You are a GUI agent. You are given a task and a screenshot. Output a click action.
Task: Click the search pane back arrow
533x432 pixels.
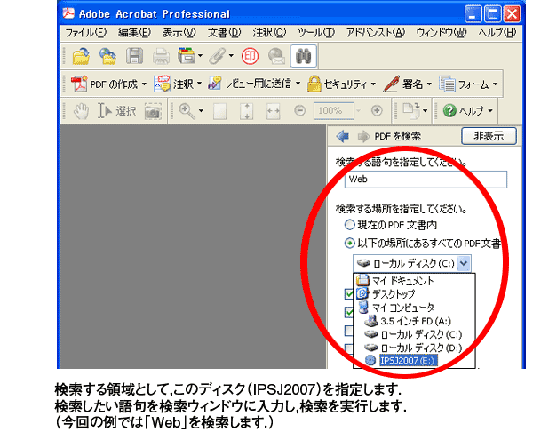(x=342, y=136)
